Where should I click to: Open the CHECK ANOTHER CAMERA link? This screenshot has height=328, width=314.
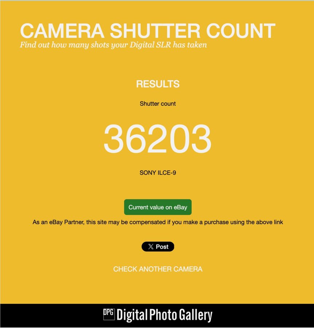[158, 269]
